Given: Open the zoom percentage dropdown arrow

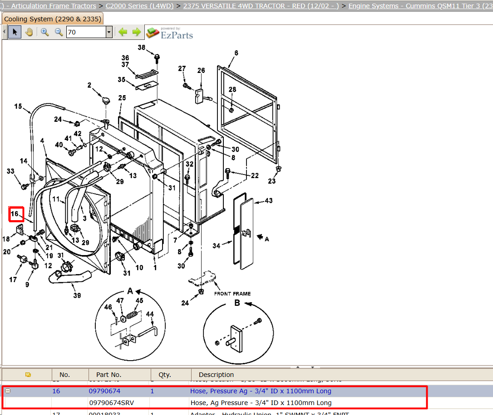Looking at the screenshot, I should coord(109,32).
